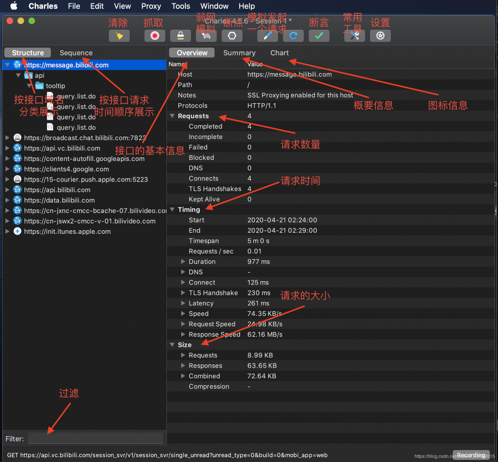The height and width of the screenshot is (462, 498).
Task: Click the Recording status button
Action: pos(471,455)
